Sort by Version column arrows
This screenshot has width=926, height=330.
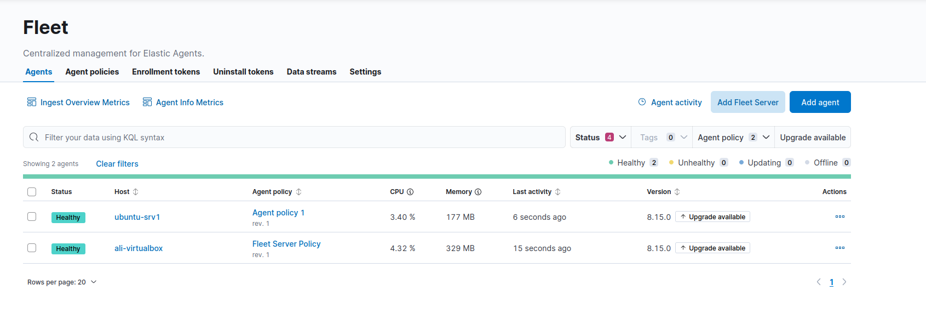(677, 192)
